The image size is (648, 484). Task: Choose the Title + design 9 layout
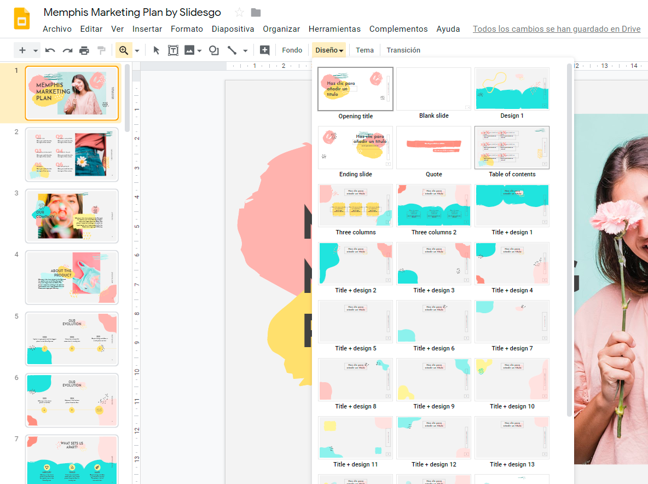(433, 380)
